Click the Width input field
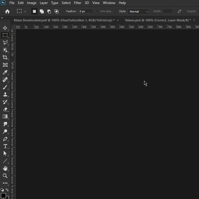This screenshot has height=199, width=199. (168, 11)
